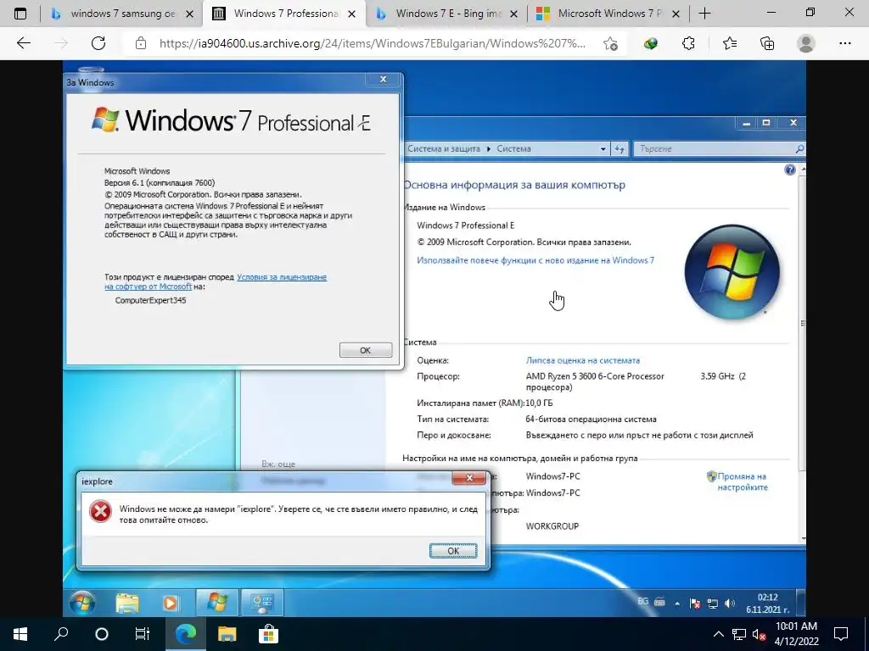Open the download manager extension icon
869x651 pixels.
pos(651,43)
